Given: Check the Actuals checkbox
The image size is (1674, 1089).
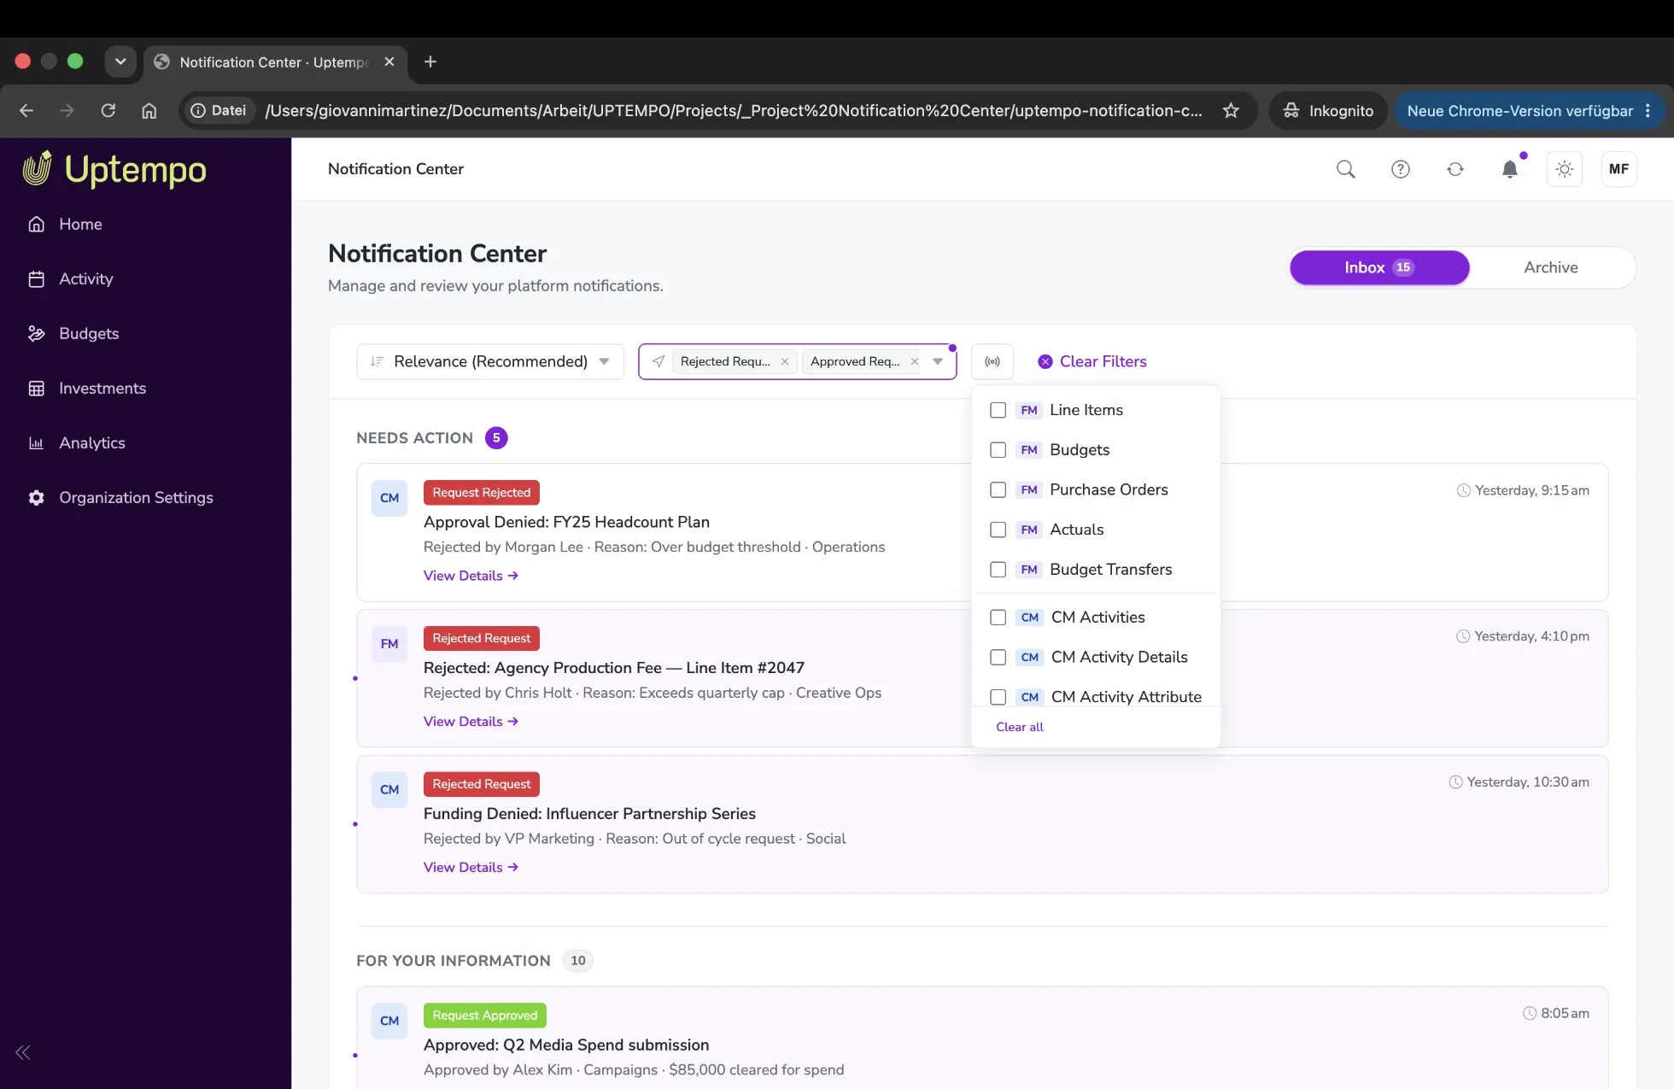Looking at the screenshot, I should pos(998,530).
